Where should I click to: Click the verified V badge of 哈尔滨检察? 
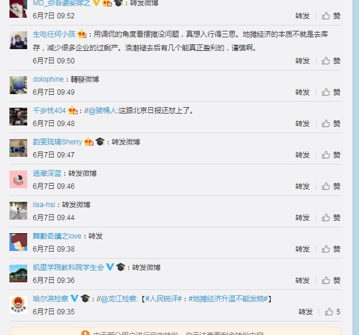pos(75,298)
